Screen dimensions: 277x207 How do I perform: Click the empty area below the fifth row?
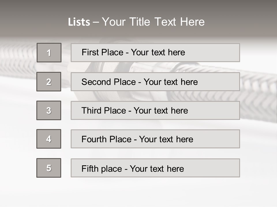tap(138, 191)
